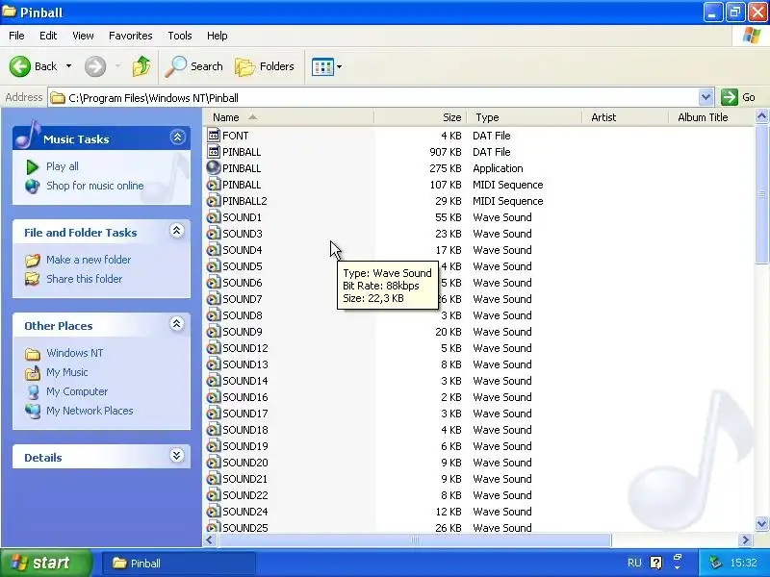
Task: Open the Favorites menu
Action: [x=131, y=36]
